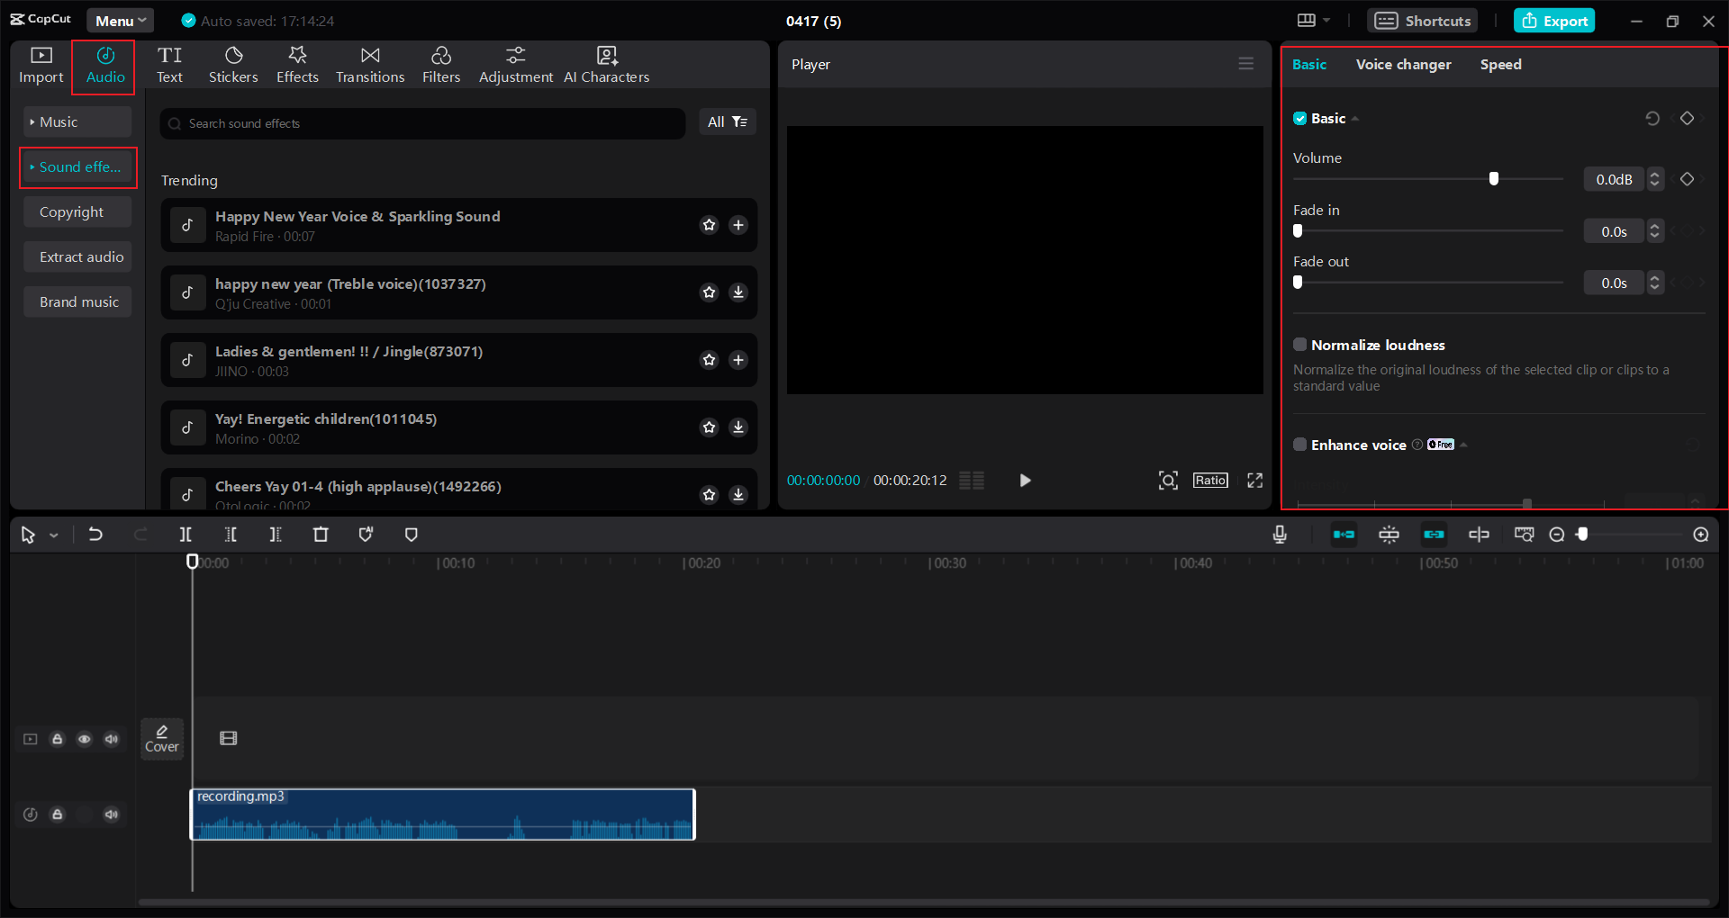Uncheck the Basic section checkbox
This screenshot has width=1729, height=918.
point(1299,118)
